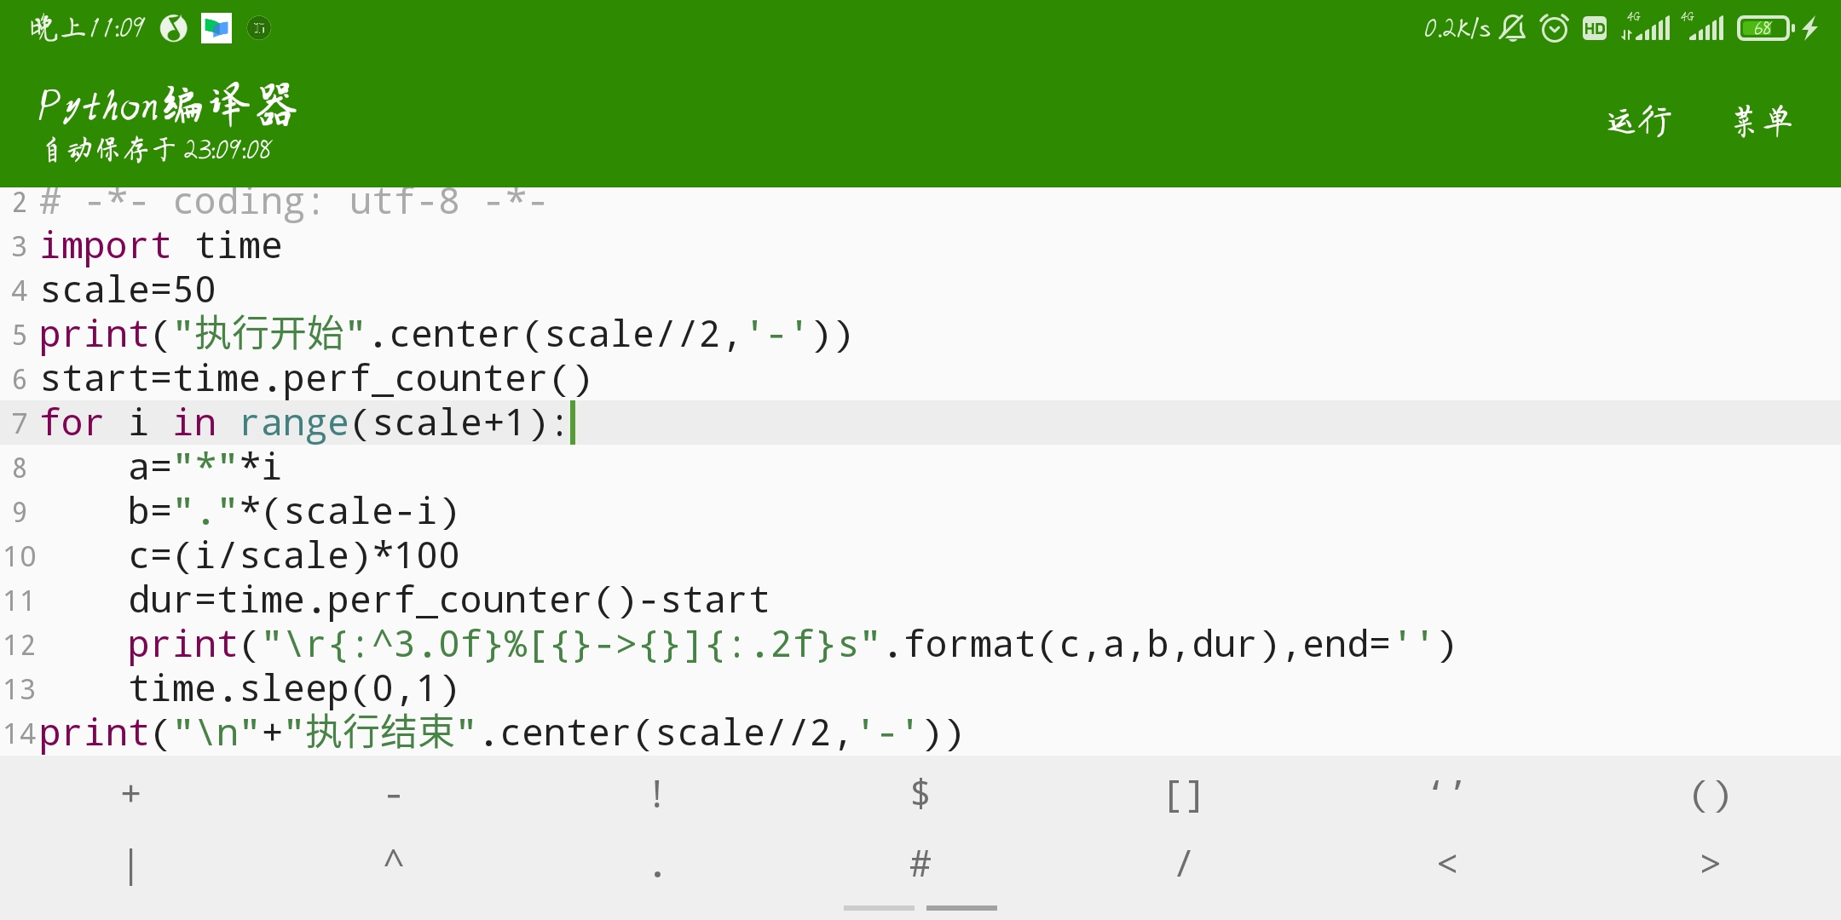This screenshot has height=920, width=1841.
Task: Open the 菜单 menu
Action: pyautogui.click(x=1763, y=121)
